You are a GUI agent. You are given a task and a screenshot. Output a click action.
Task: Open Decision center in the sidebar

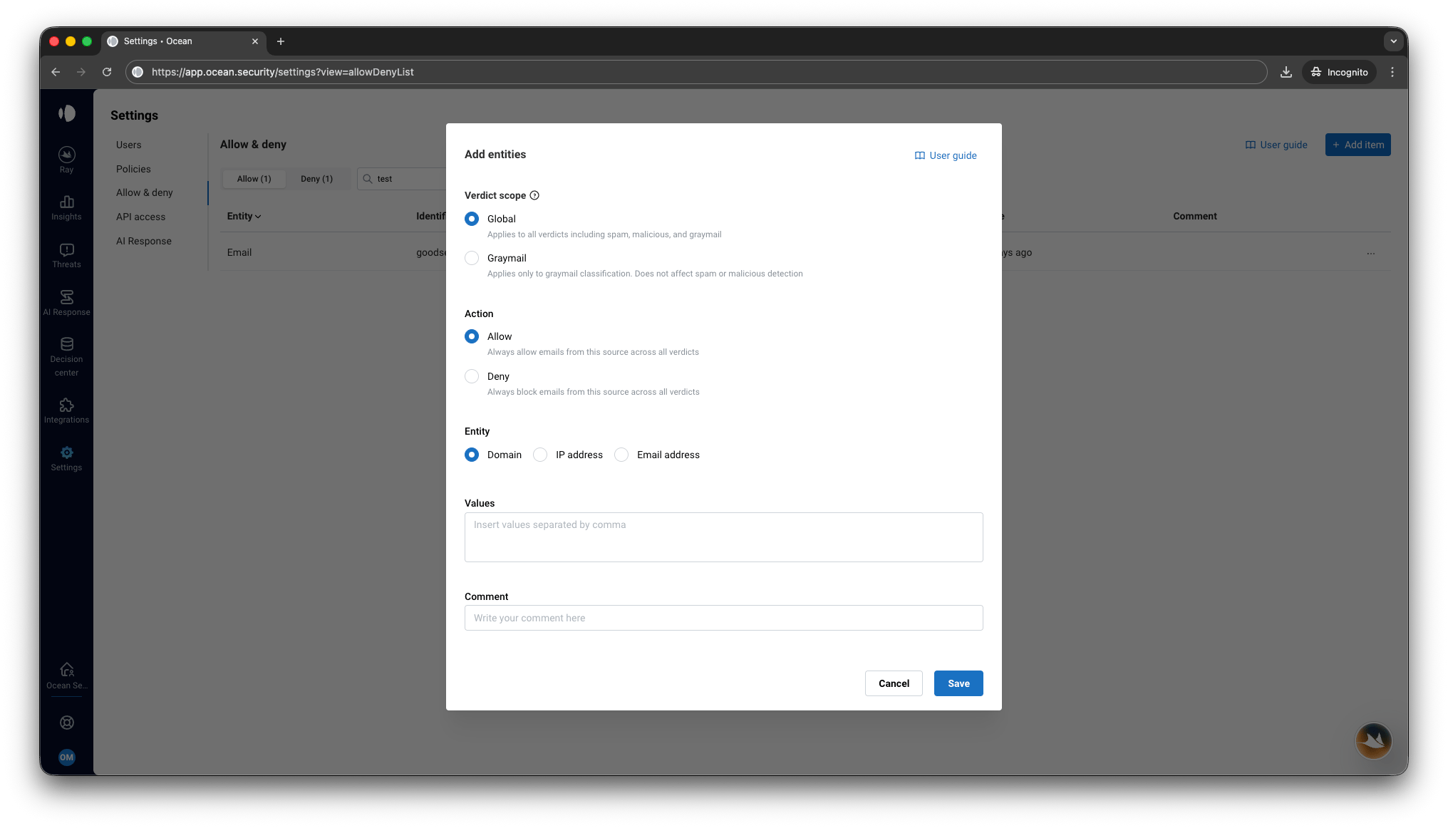click(x=66, y=357)
